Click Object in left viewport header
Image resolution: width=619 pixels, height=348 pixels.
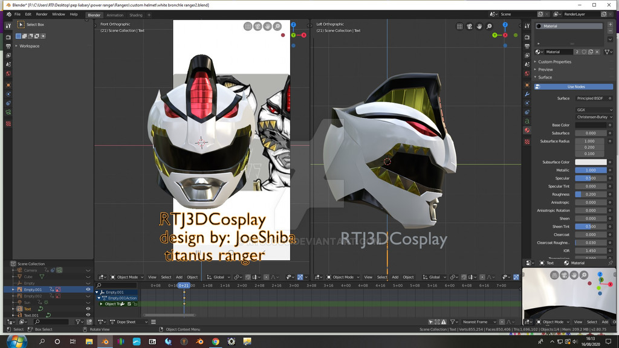point(408,277)
